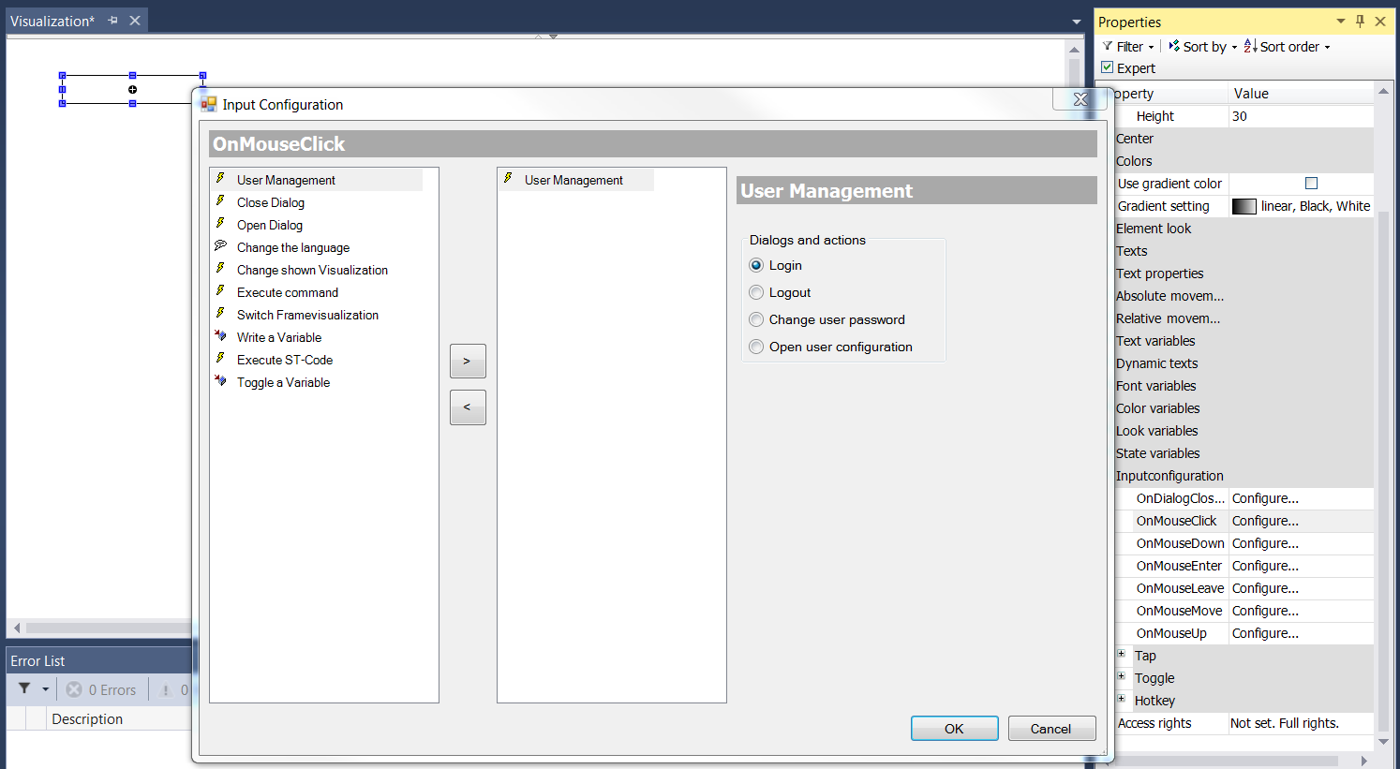Click the Close Dialog action icon
The width and height of the screenshot is (1400, 769).
point(220,200)
